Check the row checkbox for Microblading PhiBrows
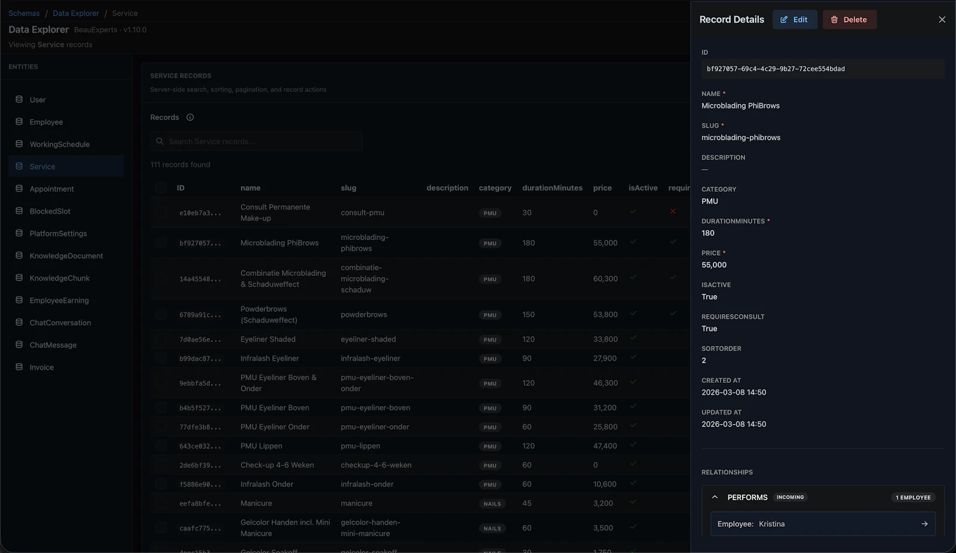 (161, 242)
